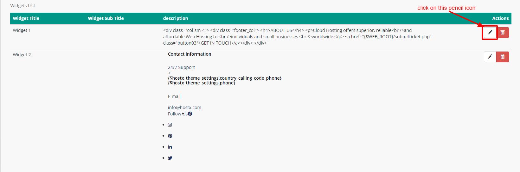Edit Widget 2 via its pencil icon
This screenshot has width=520, height=172.
click(490, 57)
